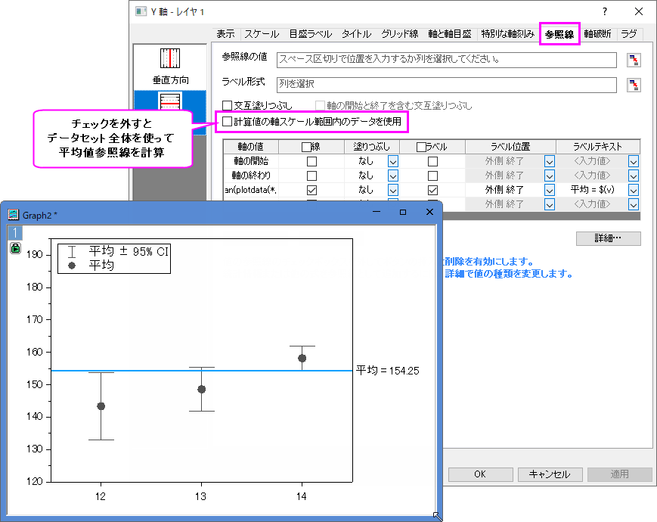Viewport: 657px width, 522px height.
Task: Enable 計算値の軸スケール範囲内のデータを使用 checkbox
Action: [x=227, y=122]
